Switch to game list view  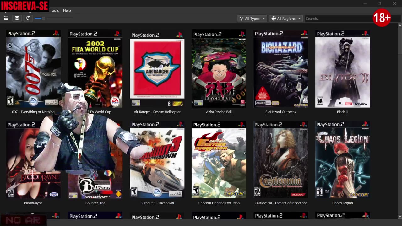6,19
